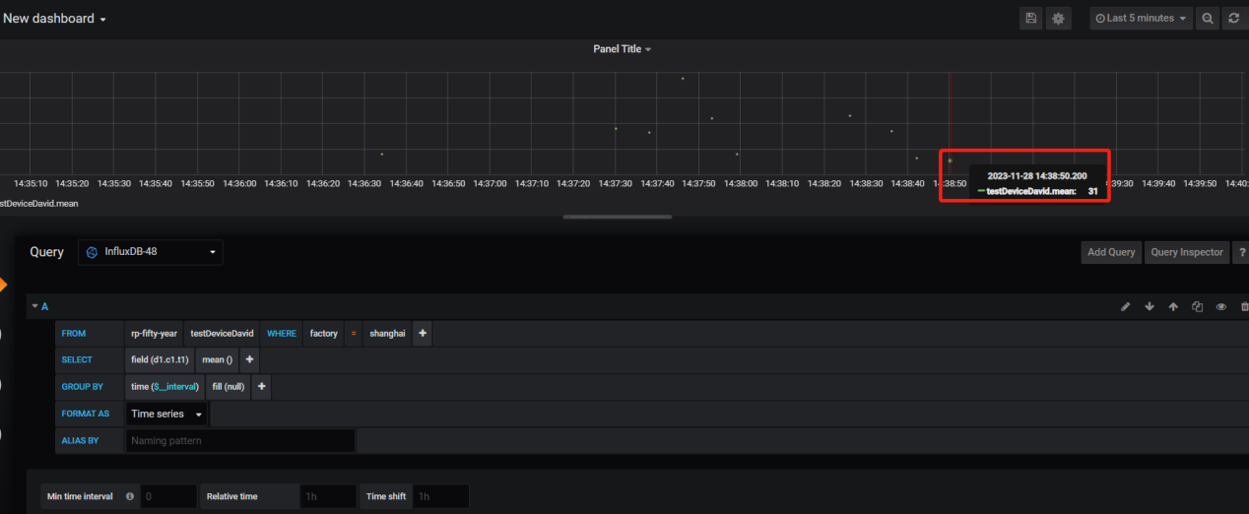
Task: Toggle query A visibility with the eye icon
Action: point(1221,307)
